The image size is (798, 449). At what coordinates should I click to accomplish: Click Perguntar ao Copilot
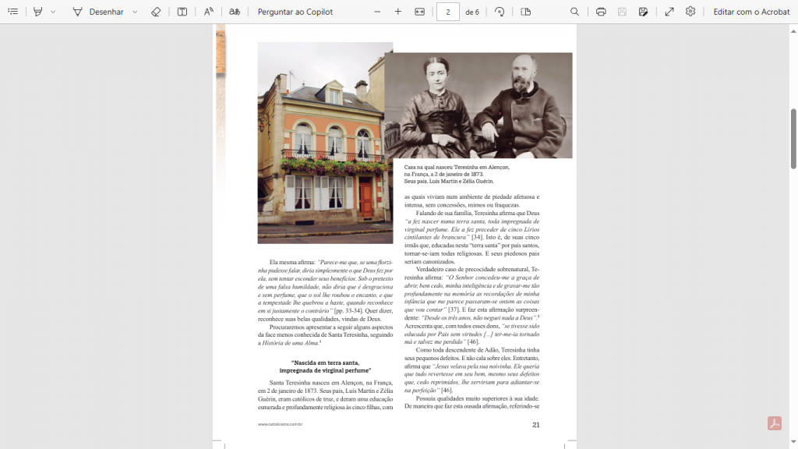click(x=295, y=12)
